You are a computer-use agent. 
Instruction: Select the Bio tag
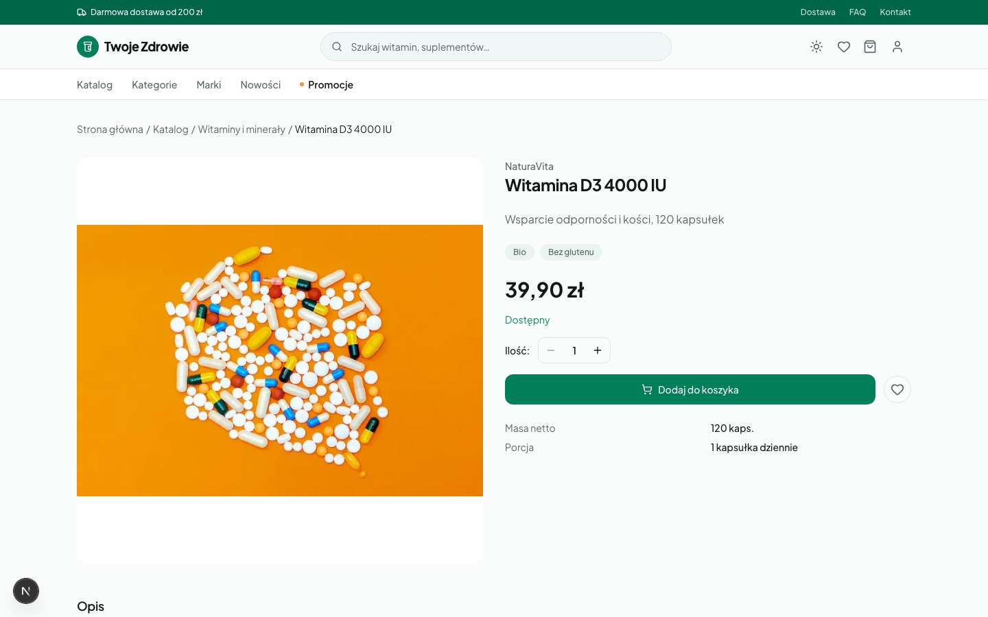point(519,252)
